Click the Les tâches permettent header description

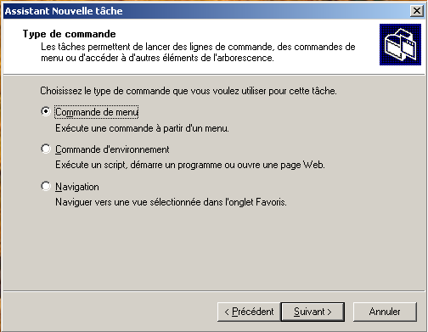198,52
